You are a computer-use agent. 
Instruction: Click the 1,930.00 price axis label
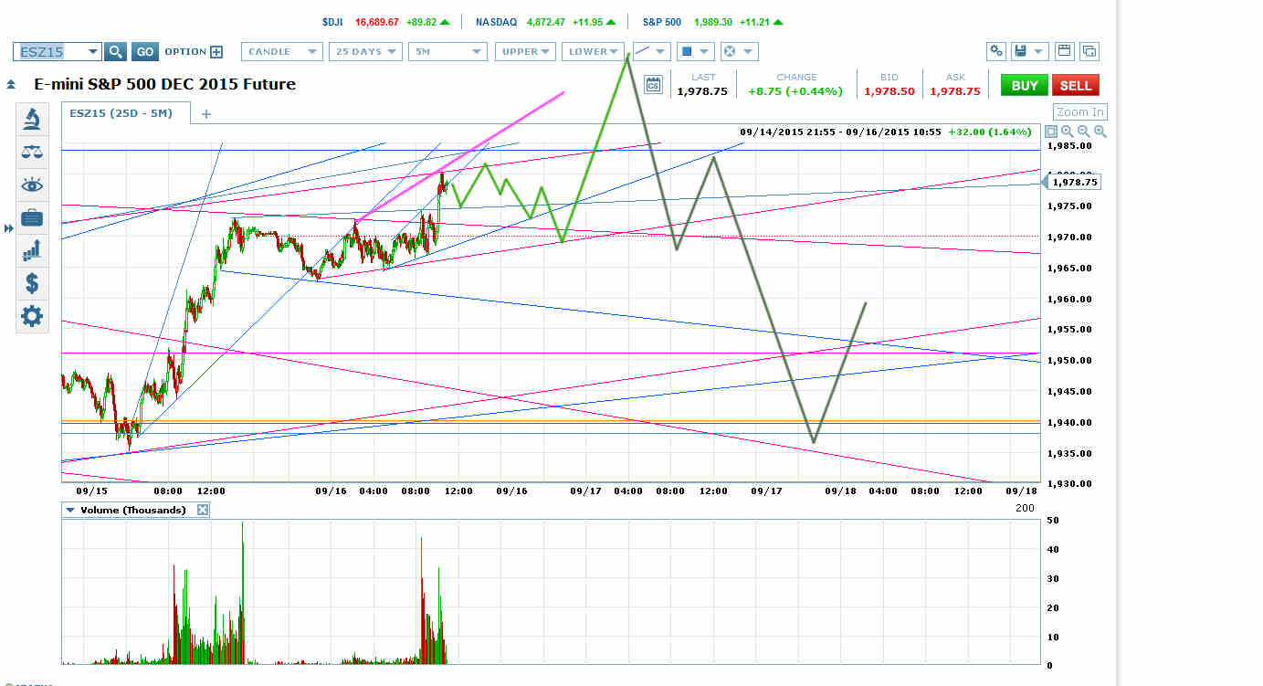[1071, 484]
